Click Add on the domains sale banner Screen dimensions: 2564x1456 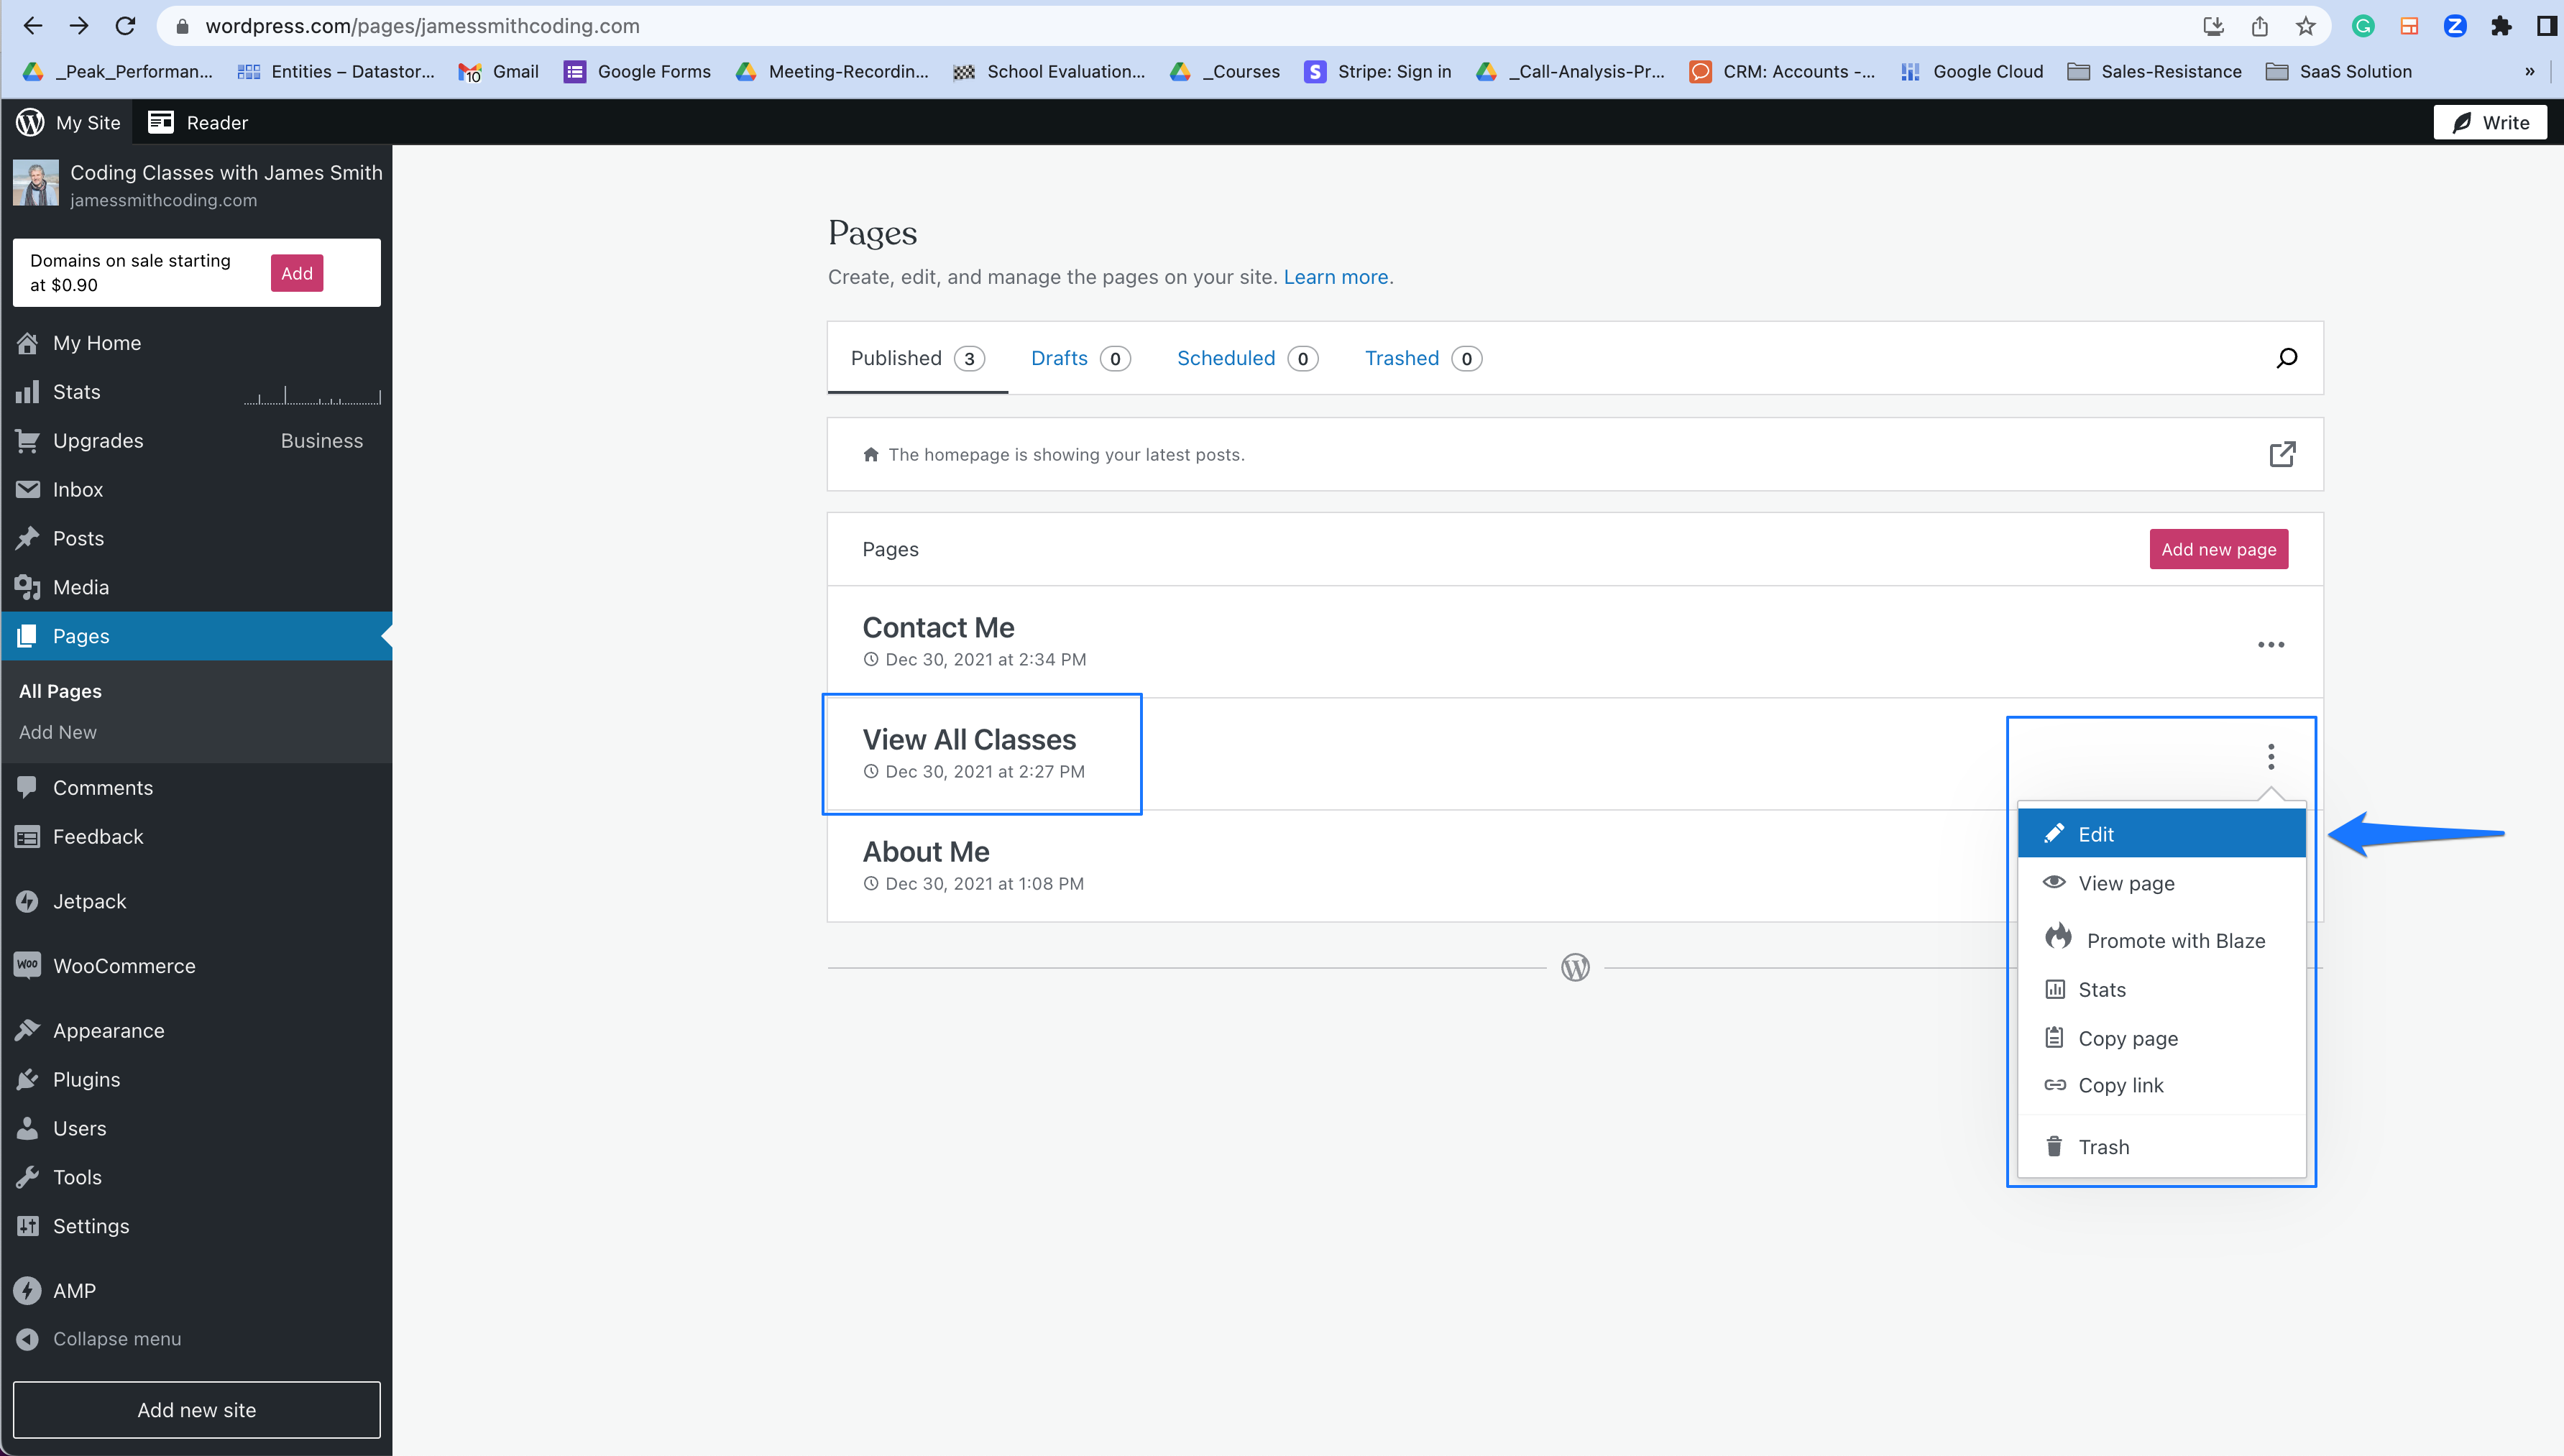[297, 273]
